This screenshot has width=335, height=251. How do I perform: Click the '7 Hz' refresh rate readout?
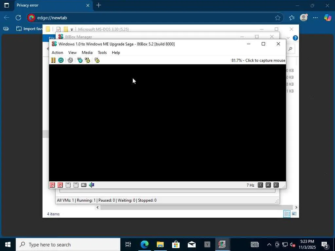click(250, 185)
